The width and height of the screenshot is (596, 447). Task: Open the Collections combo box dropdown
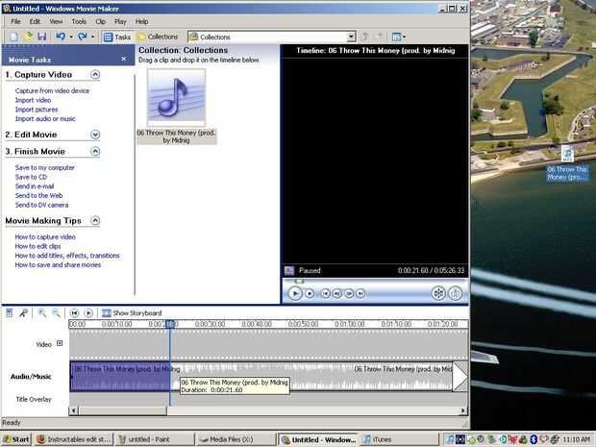351,37
